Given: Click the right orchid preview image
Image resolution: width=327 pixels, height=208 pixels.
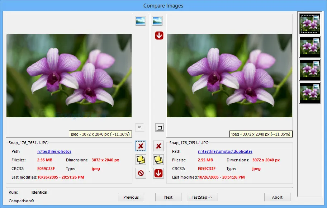Looking at the screenshot, I should (x=229, y=76).
